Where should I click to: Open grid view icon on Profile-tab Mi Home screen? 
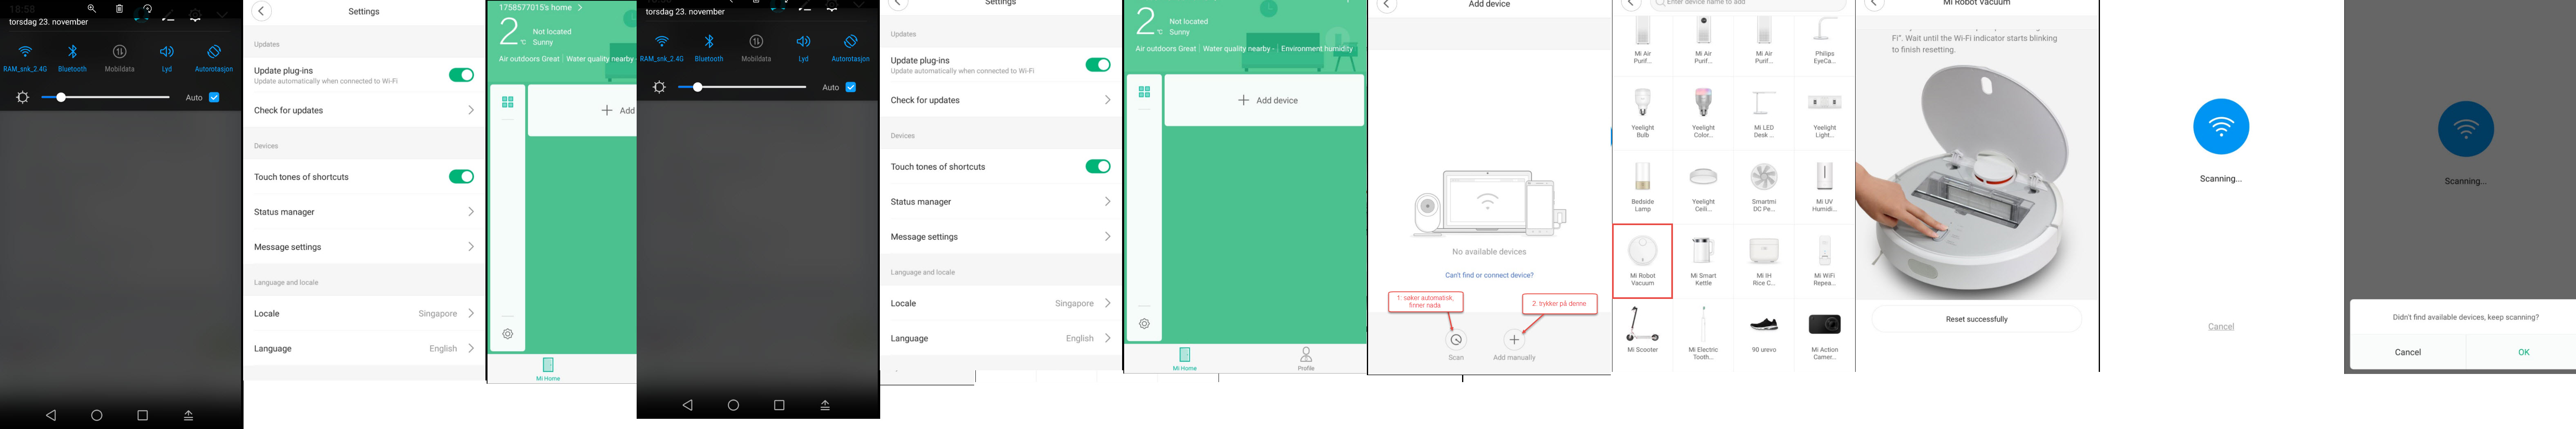[1144, 92]
